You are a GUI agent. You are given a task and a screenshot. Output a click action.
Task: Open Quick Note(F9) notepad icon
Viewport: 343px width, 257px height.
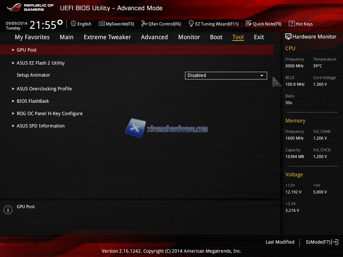click(249, 23)
